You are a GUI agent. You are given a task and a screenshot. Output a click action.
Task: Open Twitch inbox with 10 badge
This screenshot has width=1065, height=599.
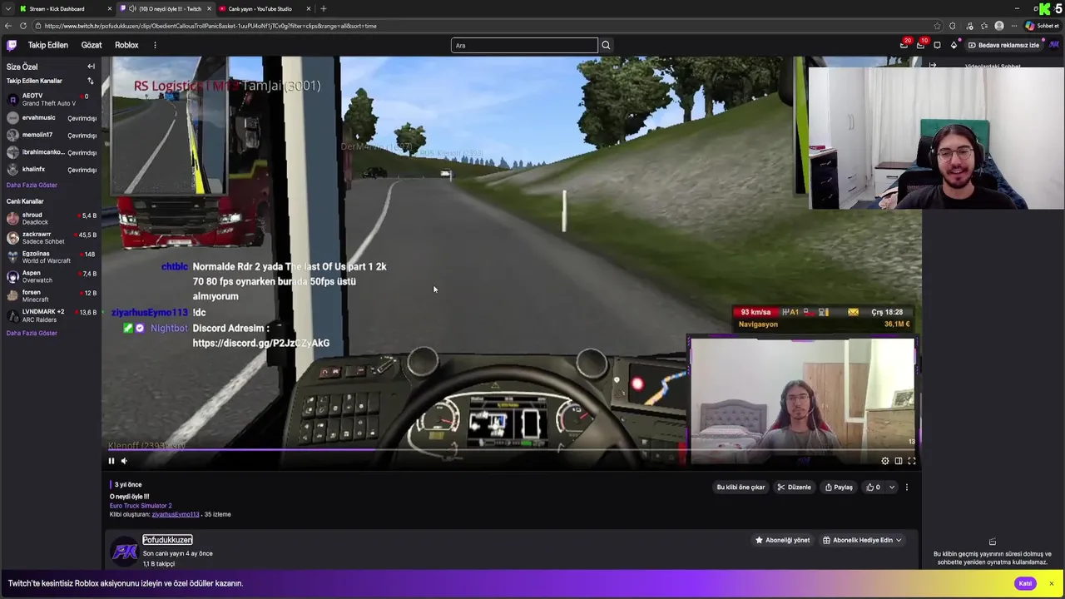tap(921, 45)
